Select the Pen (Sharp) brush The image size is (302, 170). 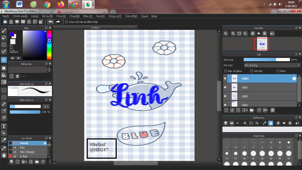coord(27,152)
